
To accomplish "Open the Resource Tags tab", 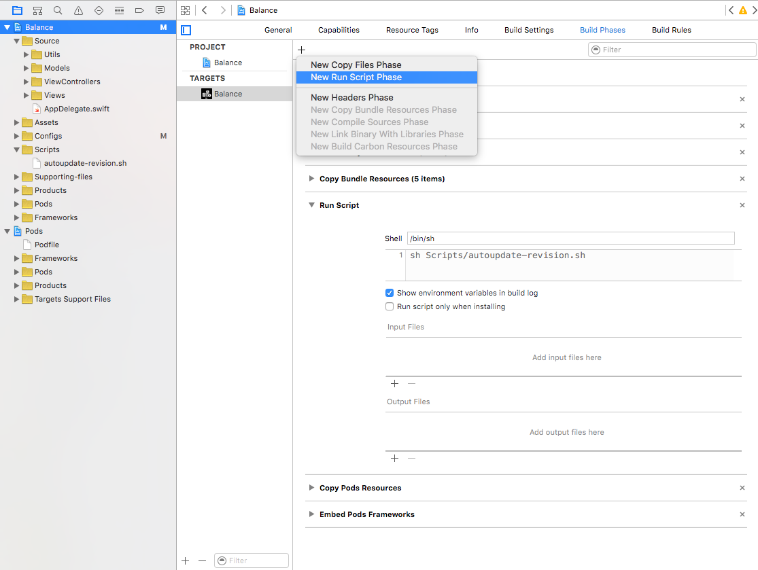I will [x=413, y=30].
